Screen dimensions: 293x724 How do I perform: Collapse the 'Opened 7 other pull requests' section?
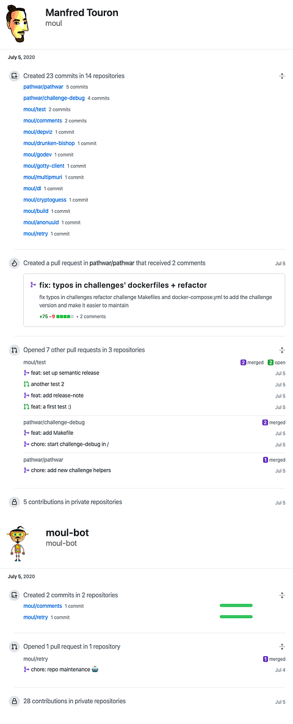[x=282, y=350]
